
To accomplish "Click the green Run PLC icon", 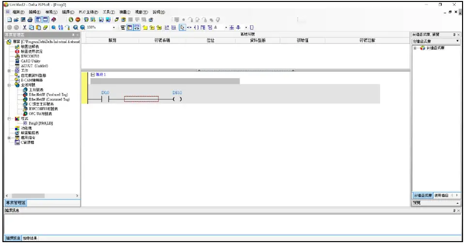I will point(71,19).
